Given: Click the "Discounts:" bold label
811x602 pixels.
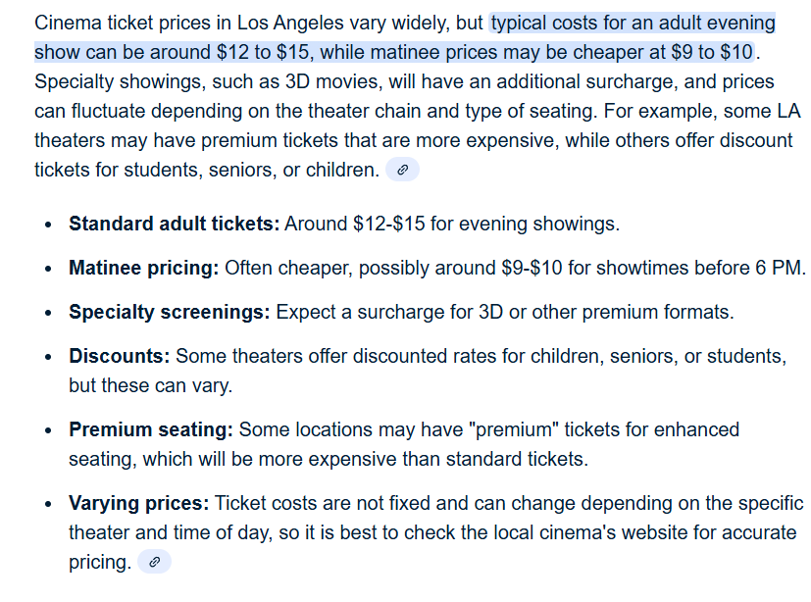Looking at the screenshot, I should click(x=119, y=356).
